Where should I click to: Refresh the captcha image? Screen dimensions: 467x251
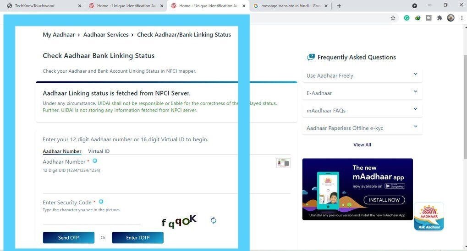(213, 220)
